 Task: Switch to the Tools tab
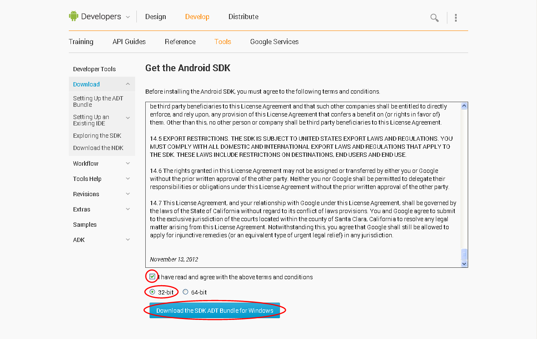coord(223,42)
